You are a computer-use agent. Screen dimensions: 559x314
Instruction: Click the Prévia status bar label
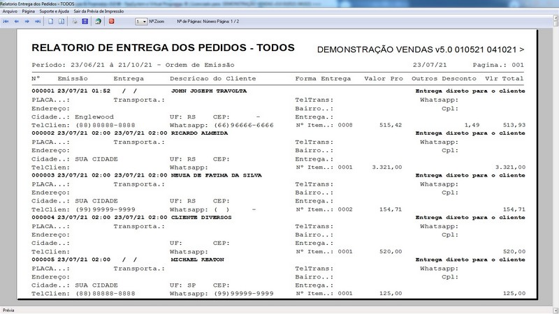8,311
